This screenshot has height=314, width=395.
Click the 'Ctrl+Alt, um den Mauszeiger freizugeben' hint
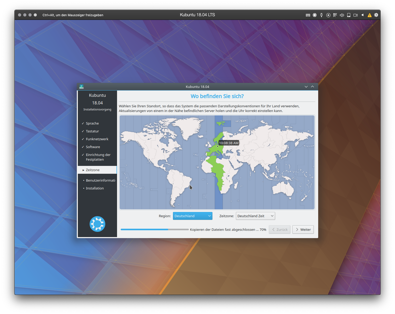[73, 15]
